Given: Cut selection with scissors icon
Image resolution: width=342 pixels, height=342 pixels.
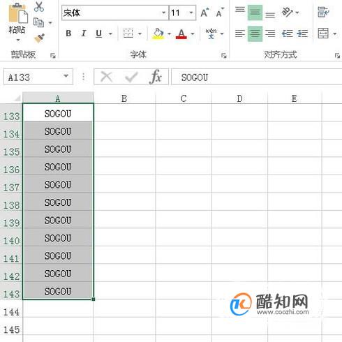Looking at the screenshot, I should pos(39,7).
